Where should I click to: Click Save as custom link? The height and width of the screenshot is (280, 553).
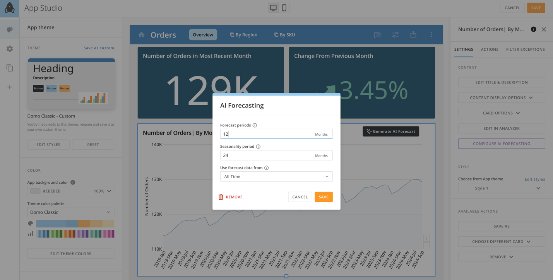pos(99,48)
